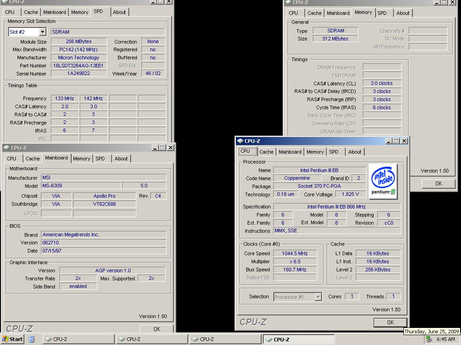Click the Core Speed value 1044.5 MHz
The height and width of the screenshot is (345, 461).
click(x=295, y=253)
